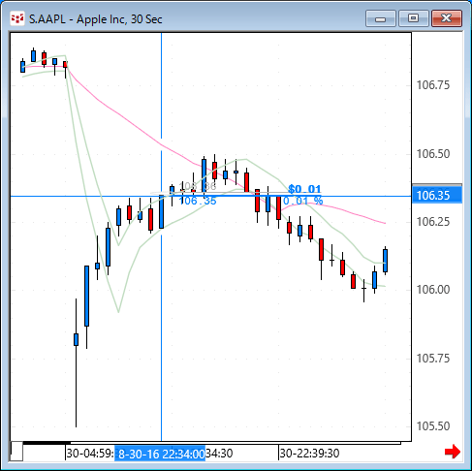Click the 30-22:39:30 time axis label
Image resolution: width=472 pixels, height=471 pixels.
[309, 454]
